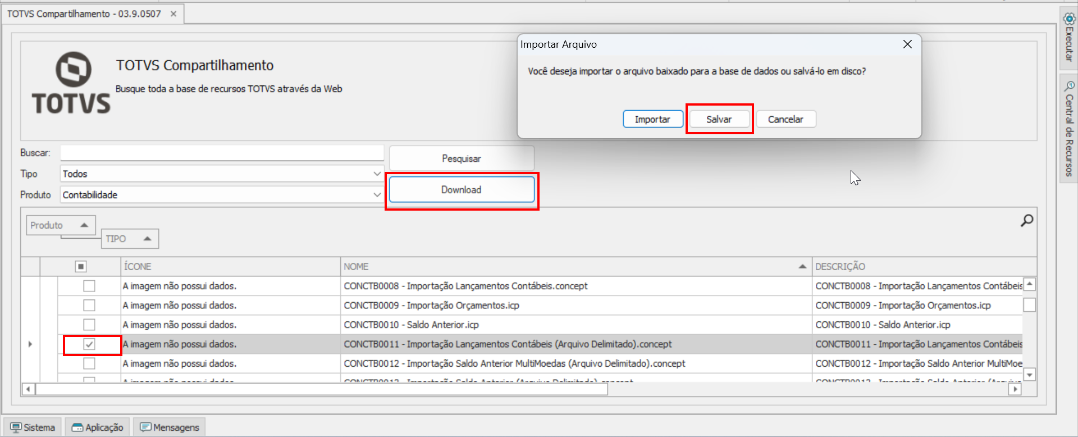Select name 'CONCTB0009 - Importação Orçamentos.icp'
This screenshot has width=1078, height=437.
(x=431, y=305)
